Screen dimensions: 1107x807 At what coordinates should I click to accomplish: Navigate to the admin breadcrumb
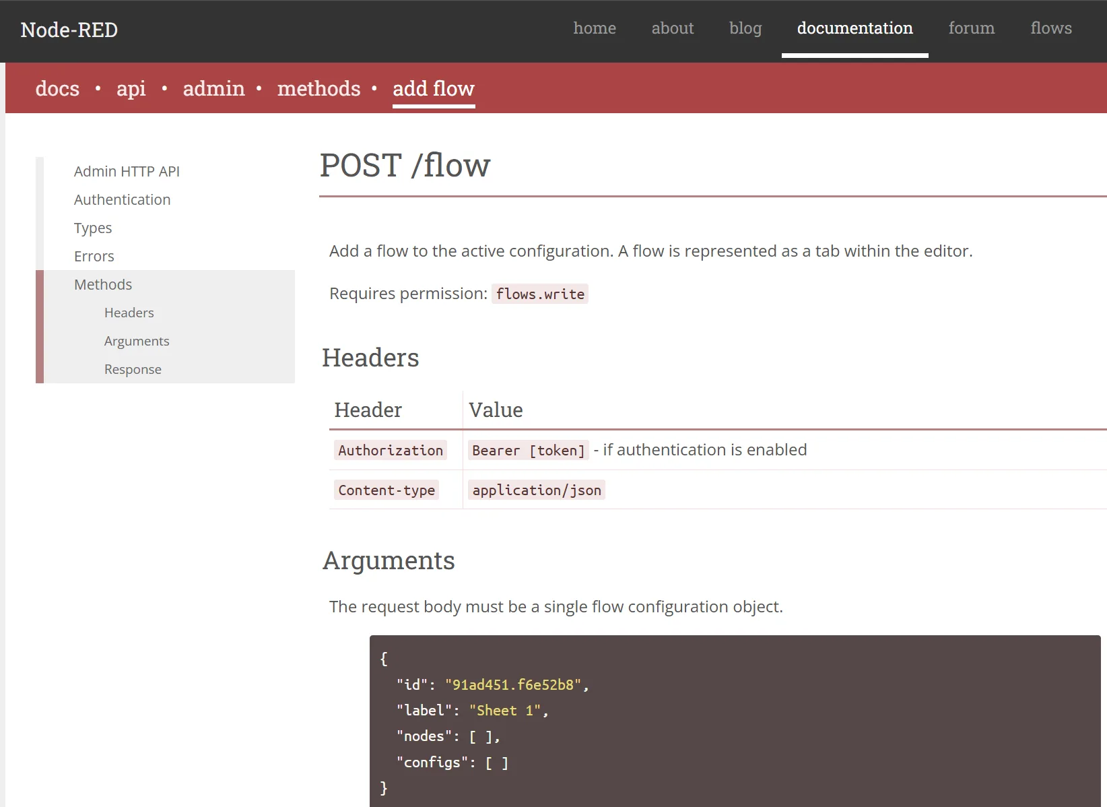pyautogui.click(x=214, y=88)
